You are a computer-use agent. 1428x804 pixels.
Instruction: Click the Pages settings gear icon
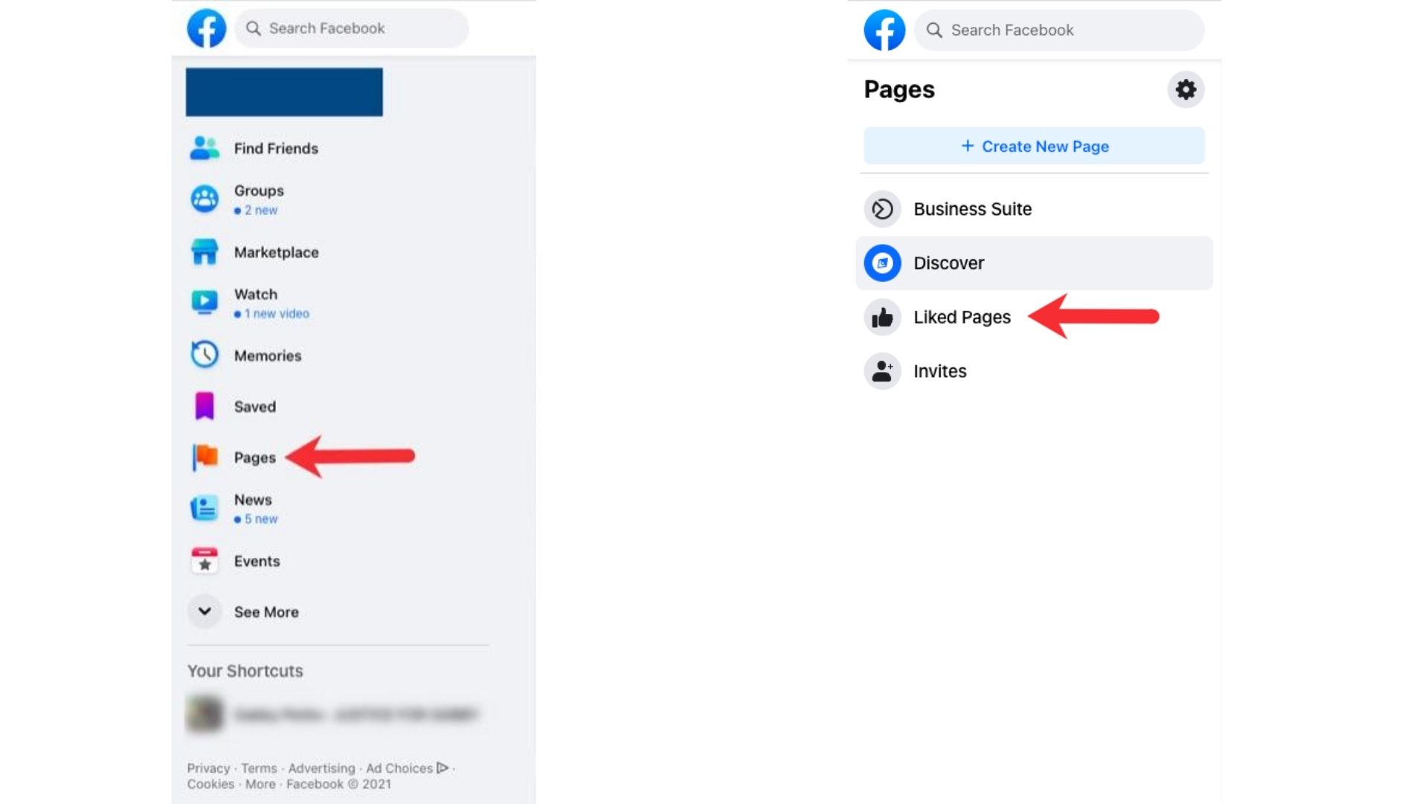(1185, 89)
